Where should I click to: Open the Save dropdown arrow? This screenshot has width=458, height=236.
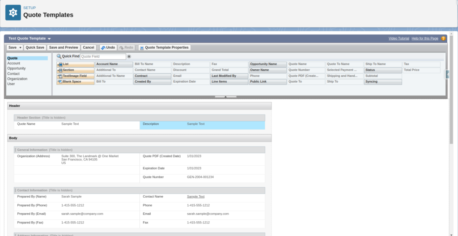pyautogui.click(x=21, y=47)
